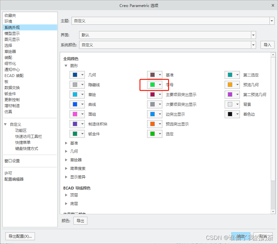The height and width of the screenshot is (244, 278).
Task: Expand the 顶层 ECAD group
Action: [x=66, y=195]
